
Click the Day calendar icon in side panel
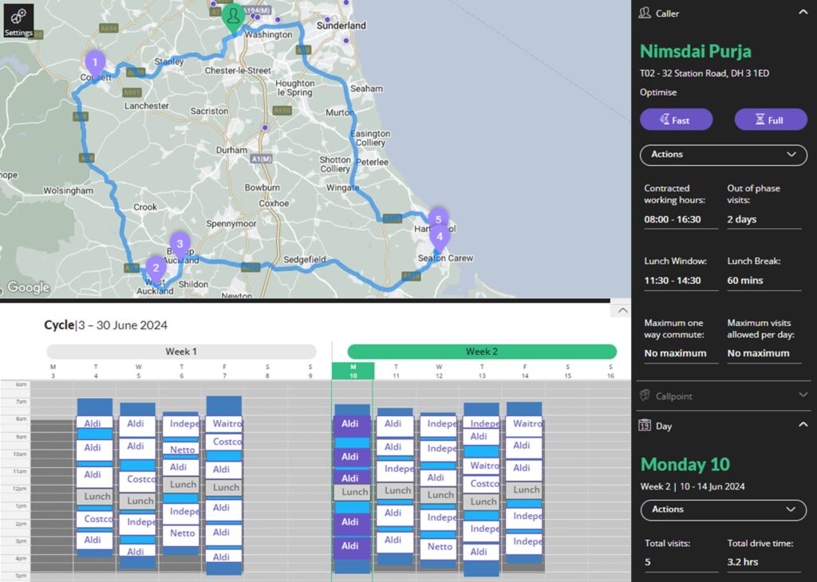[x=645, y=425]
